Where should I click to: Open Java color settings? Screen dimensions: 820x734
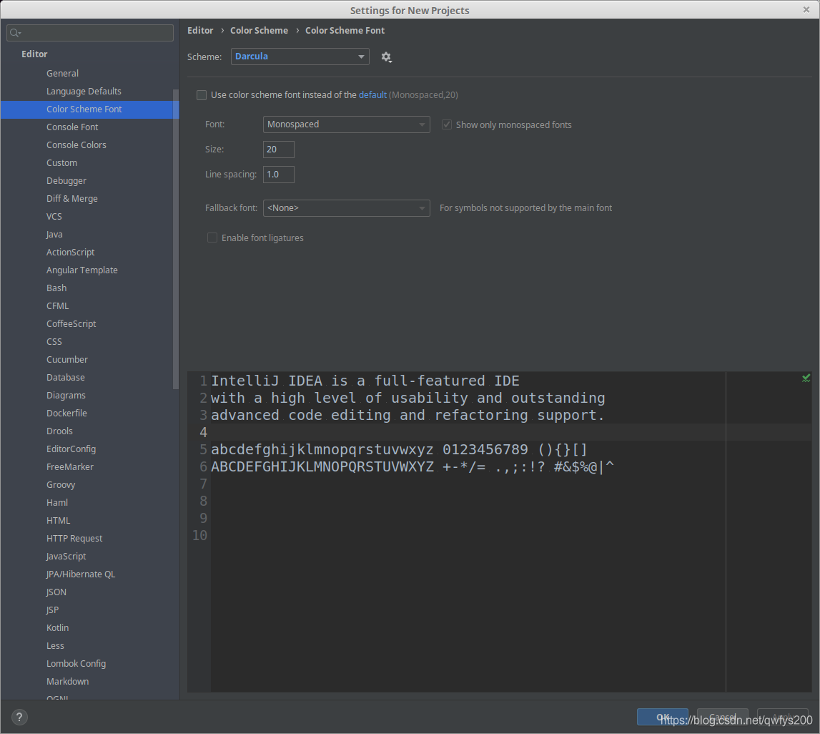point(54,235)
